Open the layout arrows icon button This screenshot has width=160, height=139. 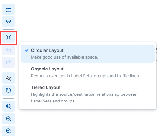click(x=8, y=37)
